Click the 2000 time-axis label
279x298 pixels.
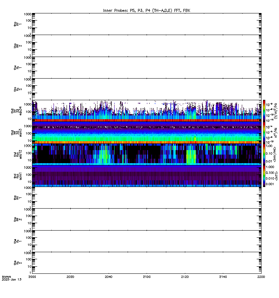click(32, 277)
